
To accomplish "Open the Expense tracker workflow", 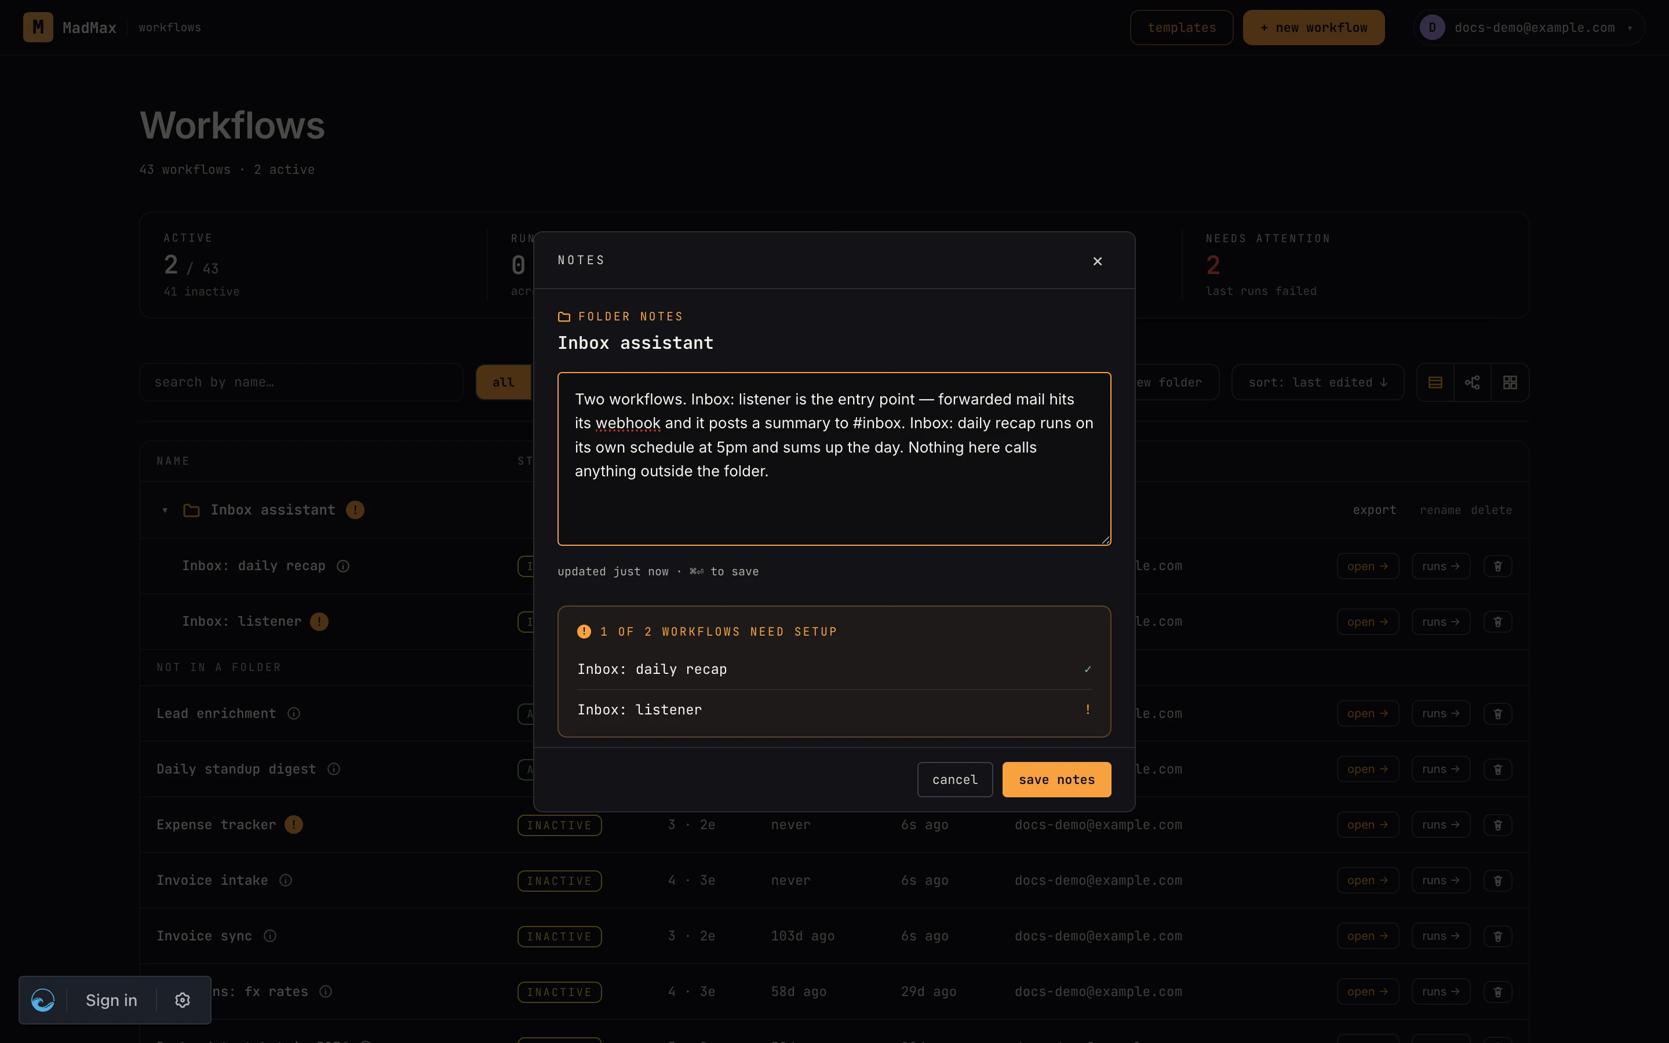I will point(1367,825).
